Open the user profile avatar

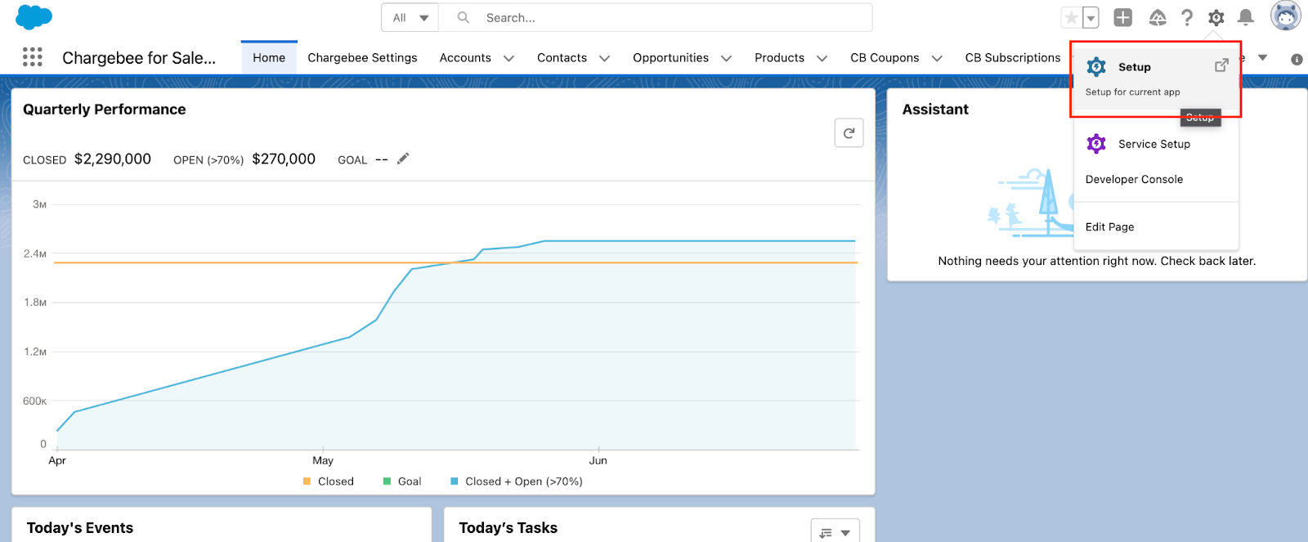pyautogui.click(x=1285, y=16)
